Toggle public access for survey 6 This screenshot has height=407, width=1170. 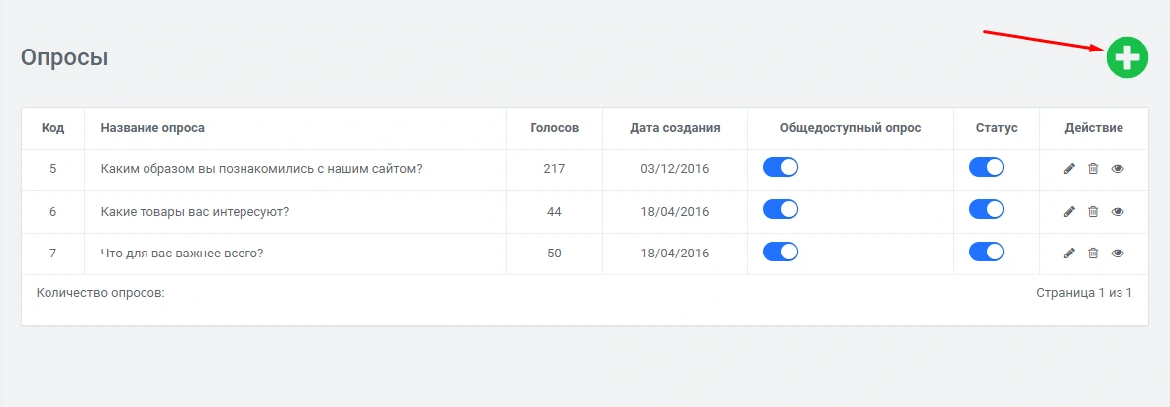[780, 210]
